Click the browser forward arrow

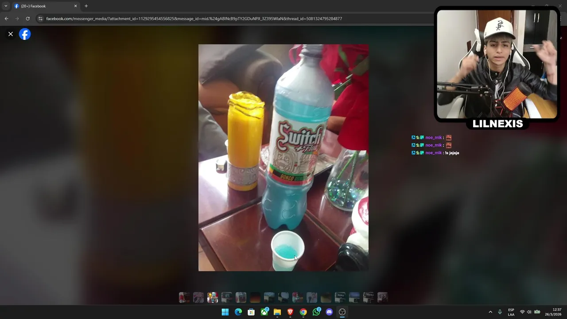pos(17,19)
